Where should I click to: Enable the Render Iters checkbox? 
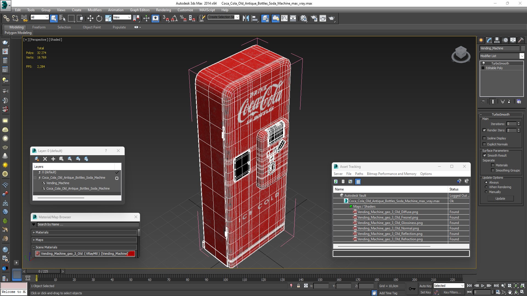484,130
